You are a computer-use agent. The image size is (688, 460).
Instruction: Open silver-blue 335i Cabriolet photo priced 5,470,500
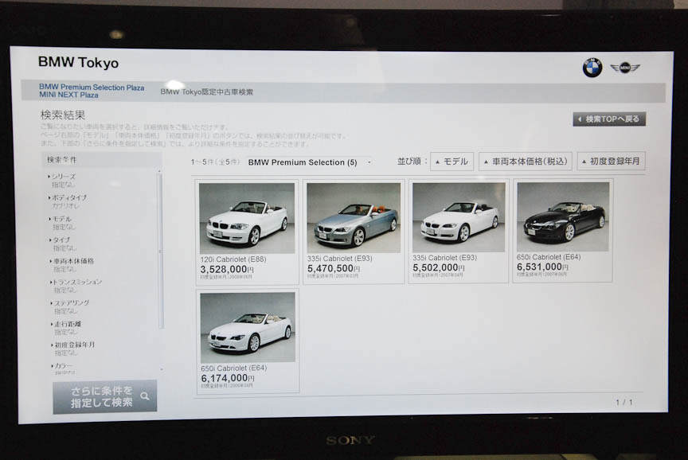[354, 217]
